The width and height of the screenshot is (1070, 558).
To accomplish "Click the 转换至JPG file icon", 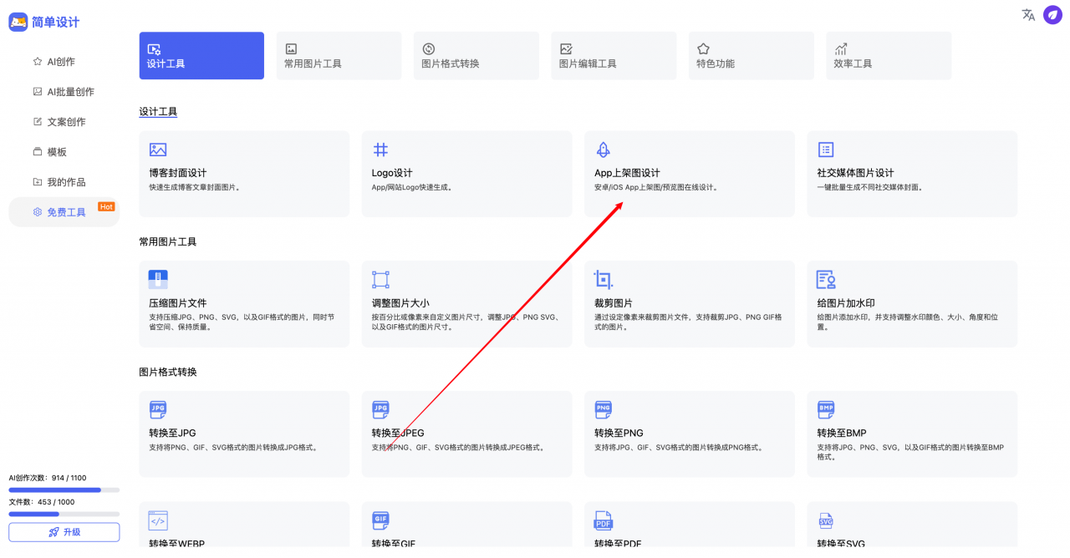I will (x=158, y=409).
